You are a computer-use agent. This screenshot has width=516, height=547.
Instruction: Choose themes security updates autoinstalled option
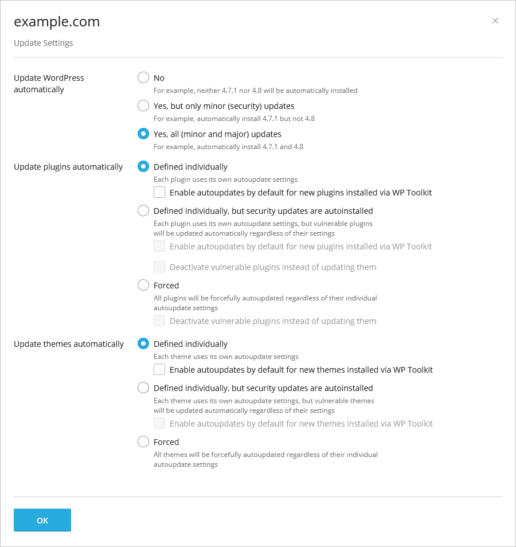pyautogui.click(x=143, y=388)
